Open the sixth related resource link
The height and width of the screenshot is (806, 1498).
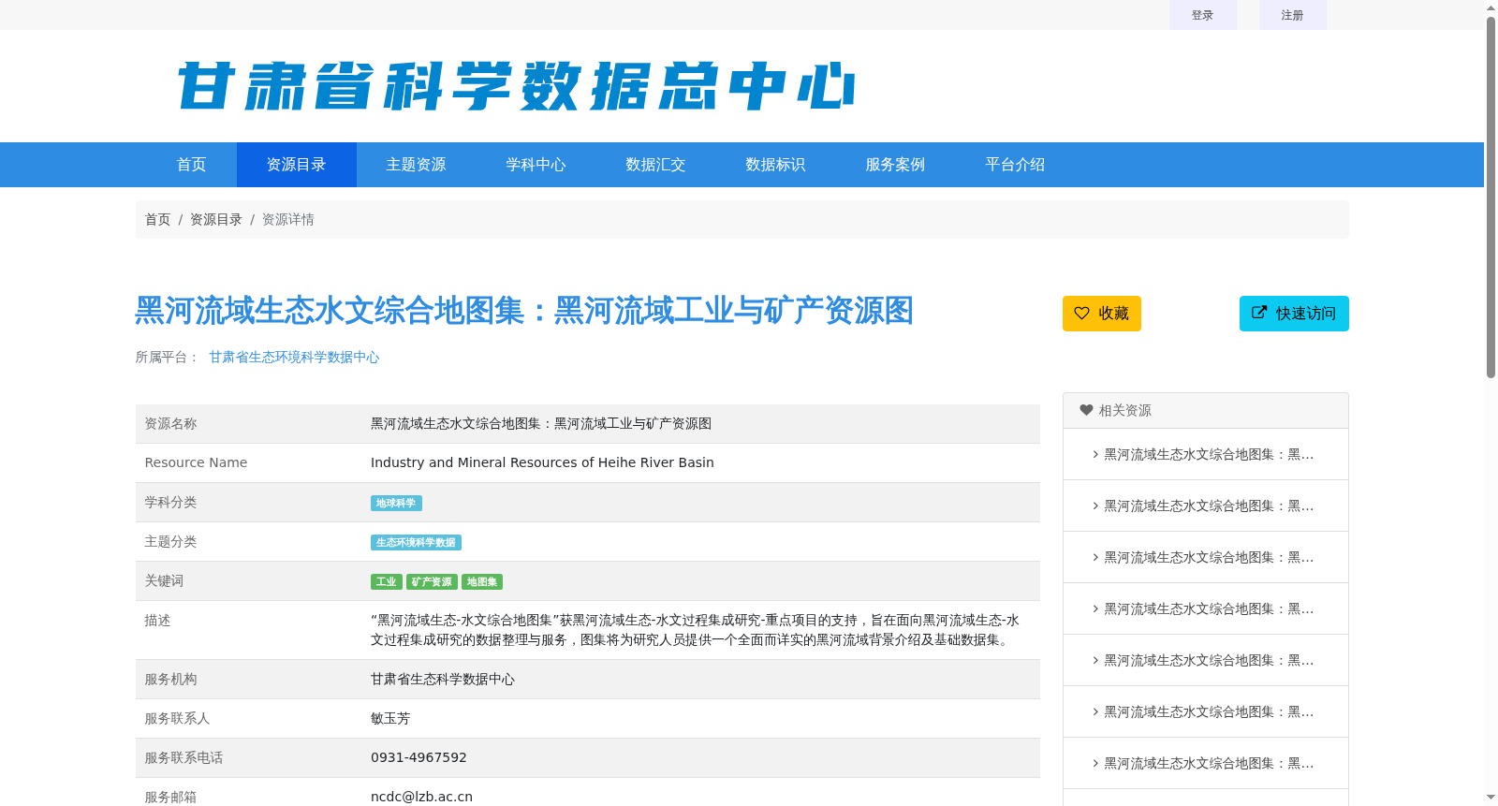[1209, 711]
